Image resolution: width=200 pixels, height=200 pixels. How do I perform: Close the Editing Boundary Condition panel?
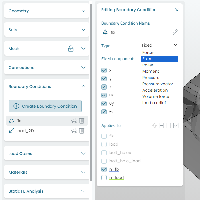point(177,10)
